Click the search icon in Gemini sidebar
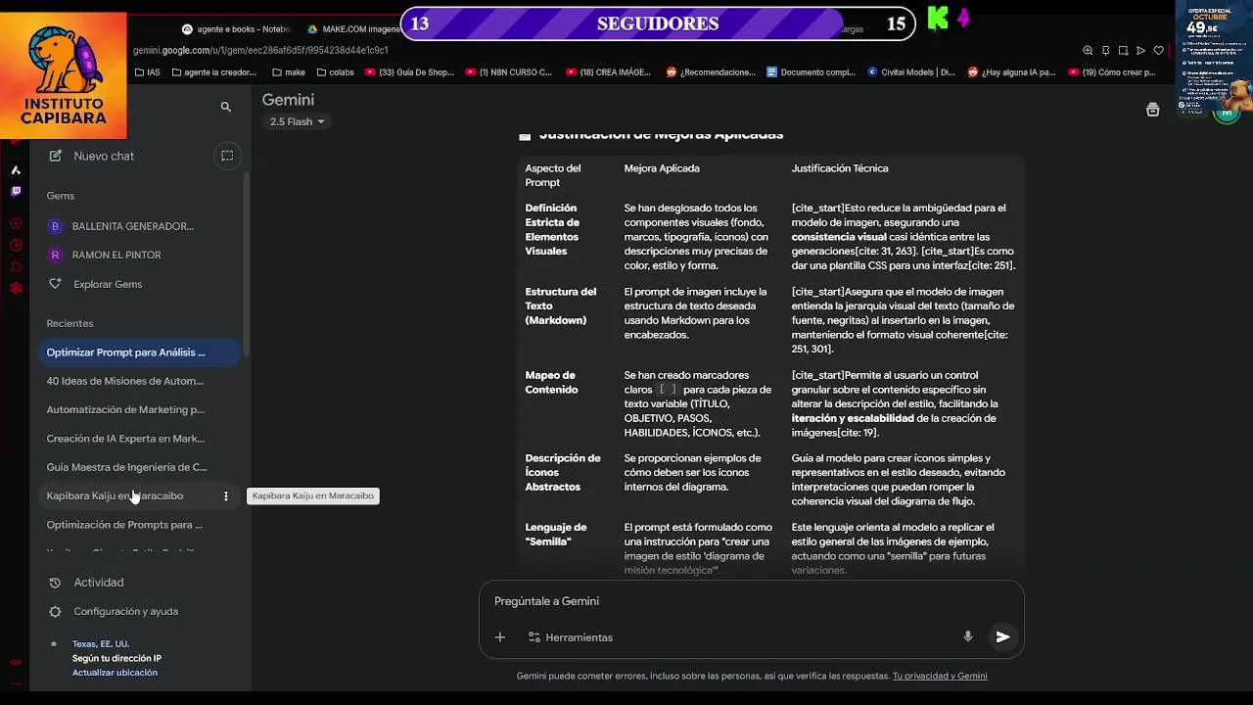This screenshot has height=705, width=1253. pos(226,107)
